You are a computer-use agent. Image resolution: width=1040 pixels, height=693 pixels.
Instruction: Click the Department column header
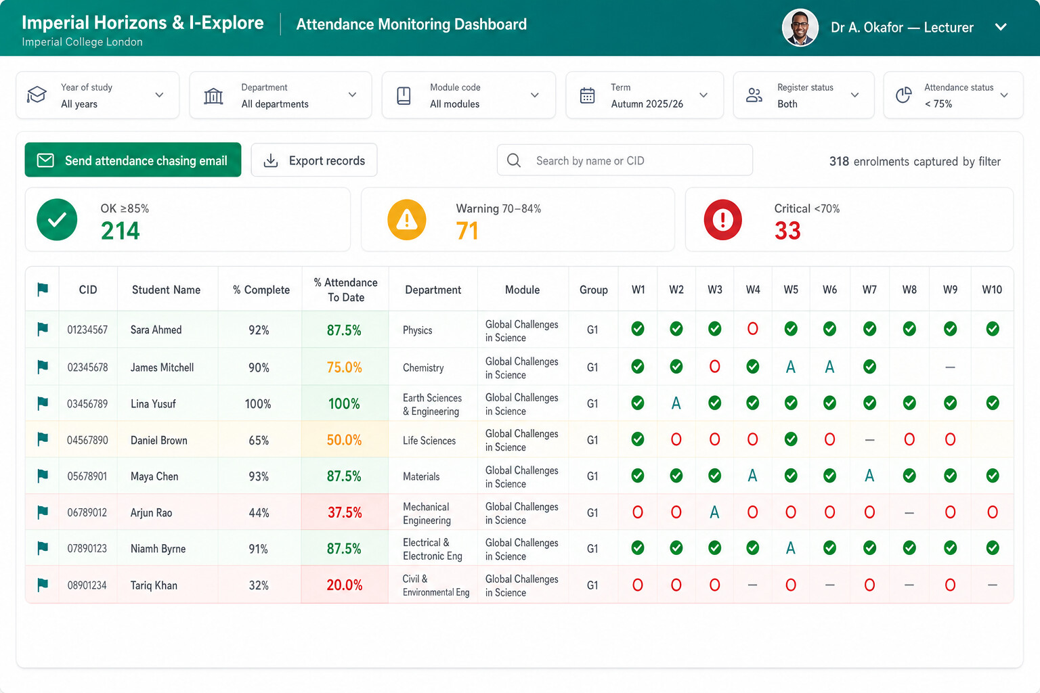click(x=433, y=290)
